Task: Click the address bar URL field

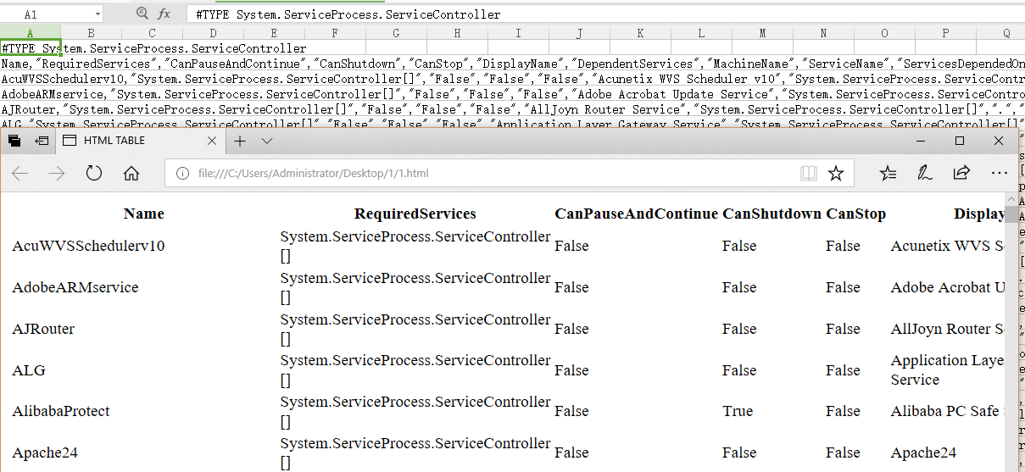Action: tap(485, 173)
